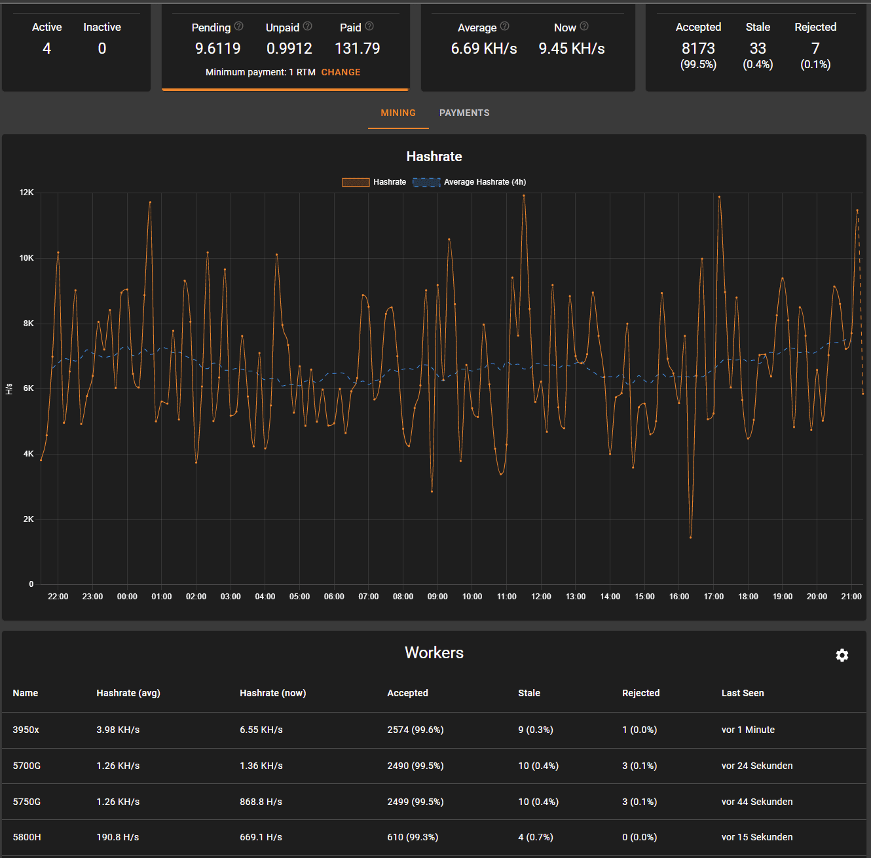
Task: Click the Inactive workers count 0
Action: coord(102,48)
